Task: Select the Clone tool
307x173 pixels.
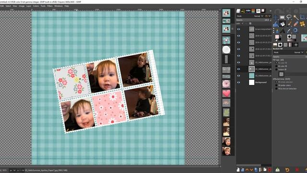Action: (302, 24)
